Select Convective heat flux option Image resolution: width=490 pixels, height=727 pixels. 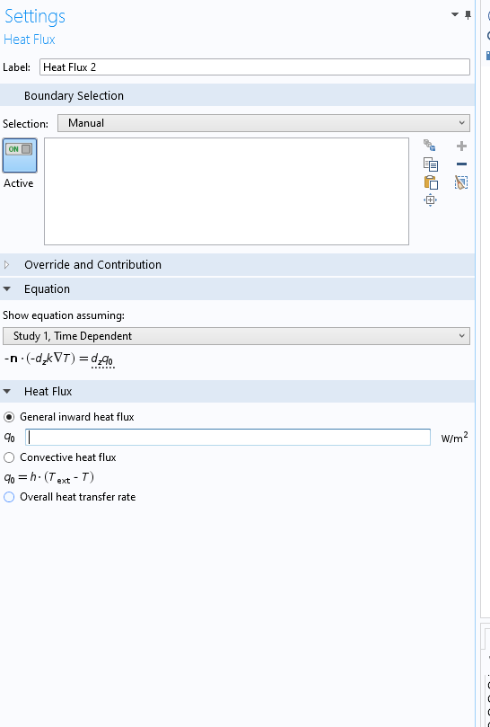[x=8, y=457]
